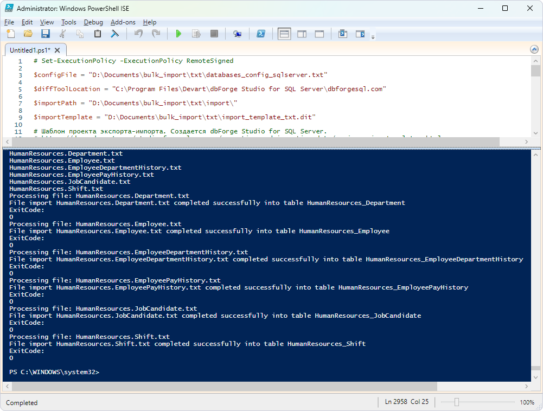543x411 pixels.
Task: Collapse the script pane chevron
Action: (x=534, y=49)
